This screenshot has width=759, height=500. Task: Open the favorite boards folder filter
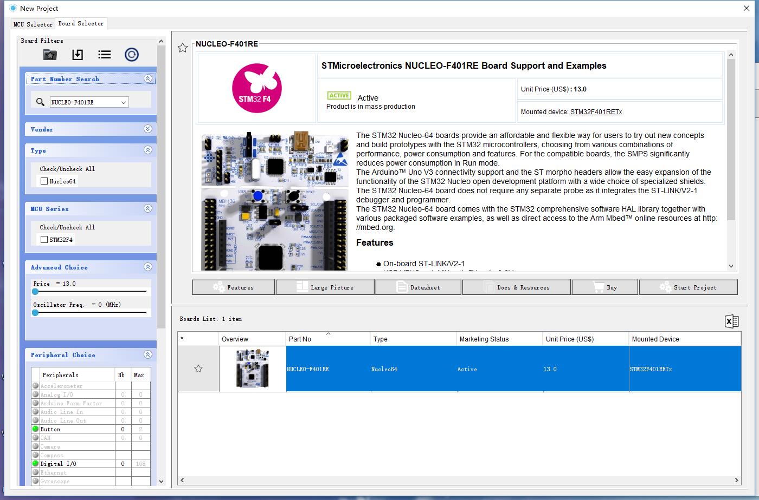coord(50,54)
